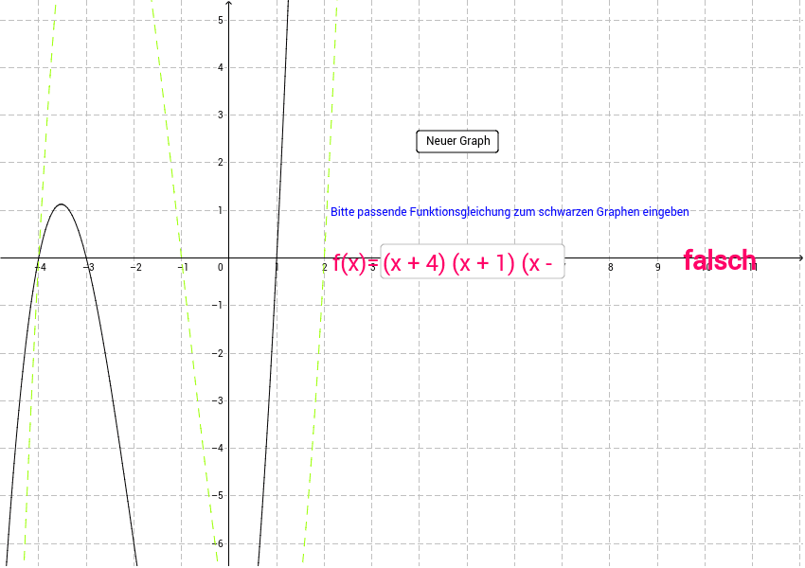Click the y-axis arrowhead at the top
Viewport: 805px width, 568px height.
[229, 4]
